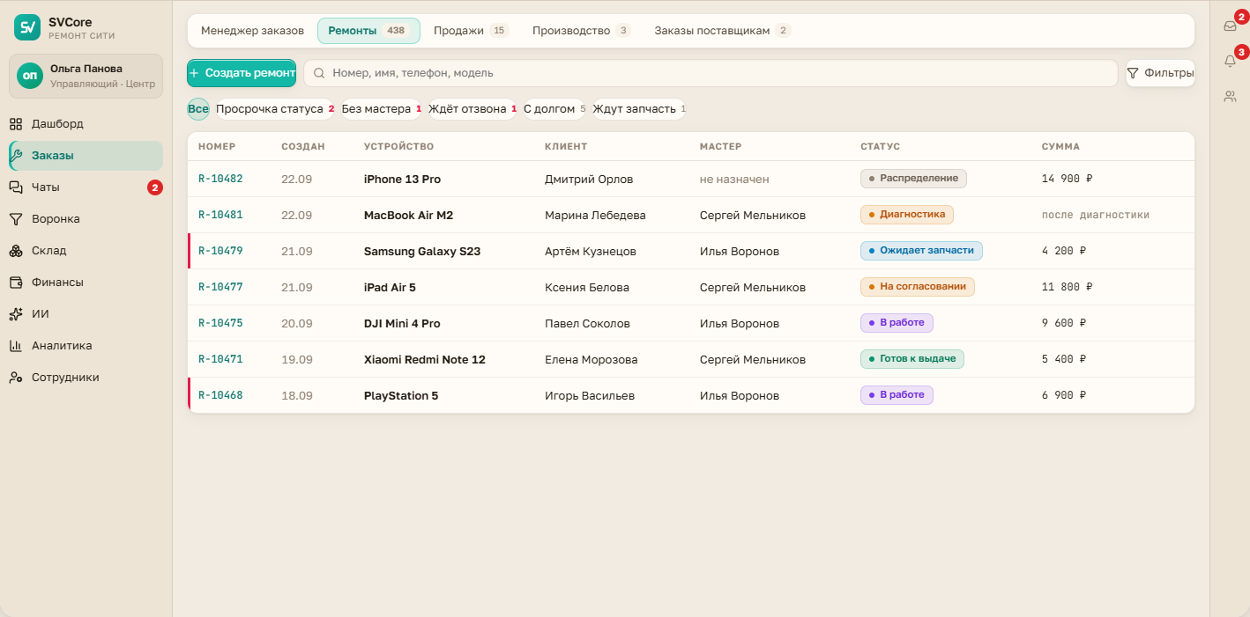Click Готов к выдаче status badge
Image resolution: width=1250 pixels, height=617 pixels.
tap(912, 359)
